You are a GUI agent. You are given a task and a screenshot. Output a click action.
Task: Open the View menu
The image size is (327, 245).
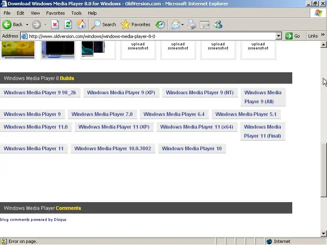coord(35,13)
